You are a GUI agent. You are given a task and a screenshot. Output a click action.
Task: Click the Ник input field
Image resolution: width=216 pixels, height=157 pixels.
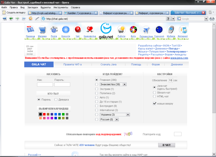45,84
